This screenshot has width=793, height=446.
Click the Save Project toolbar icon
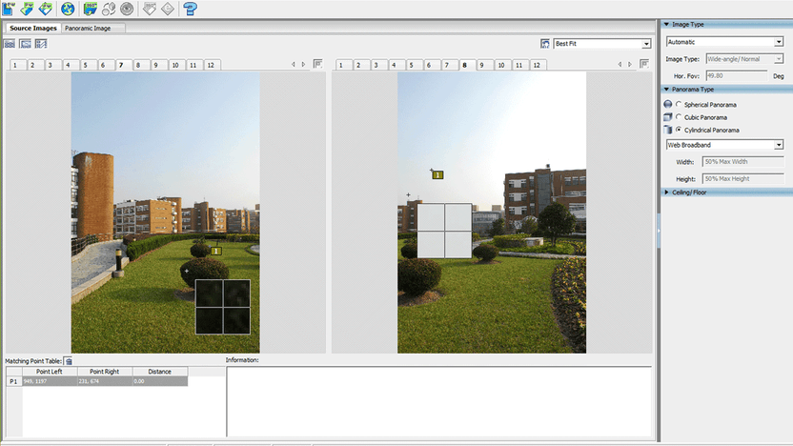46,8
